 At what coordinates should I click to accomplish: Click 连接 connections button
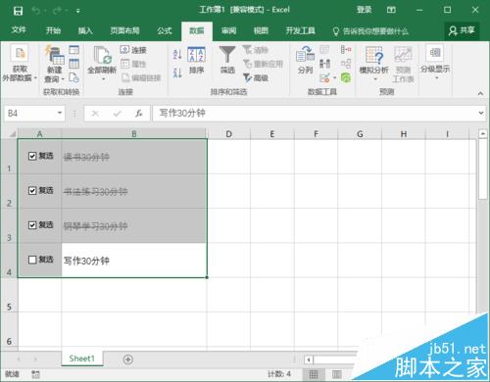click(x=133, y=50)
